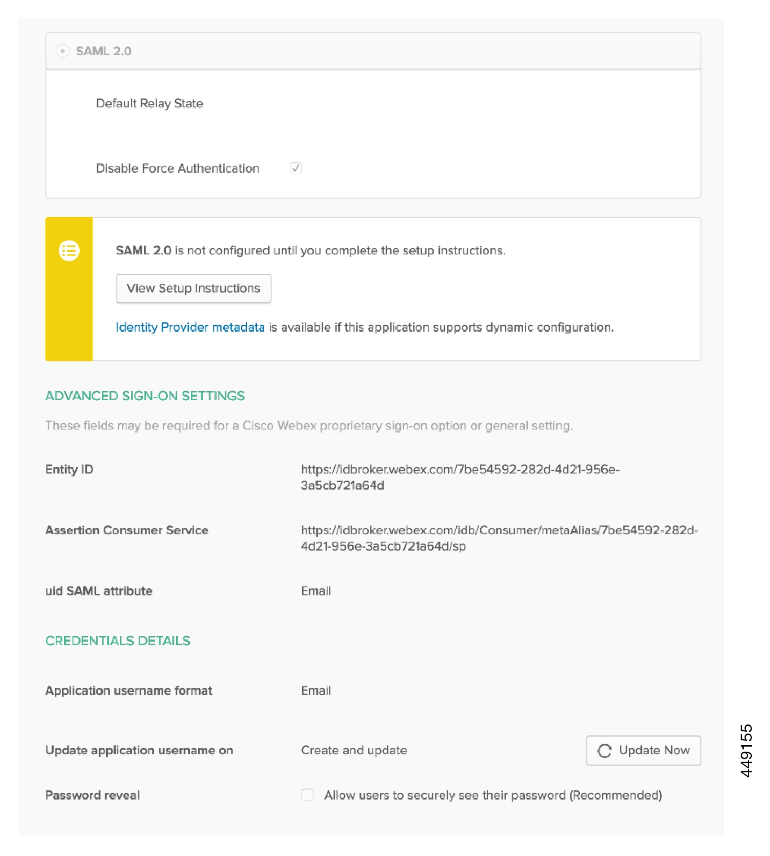Viewport: 770px width, 856px height.
Task: Enable the Password reveal checkbox
Action: click(307, 795)
